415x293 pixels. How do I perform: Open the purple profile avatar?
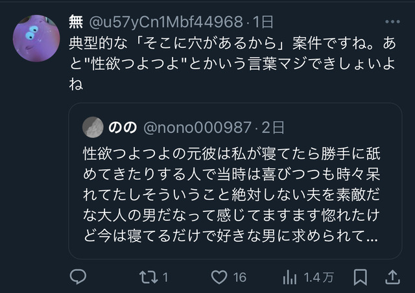36,38
